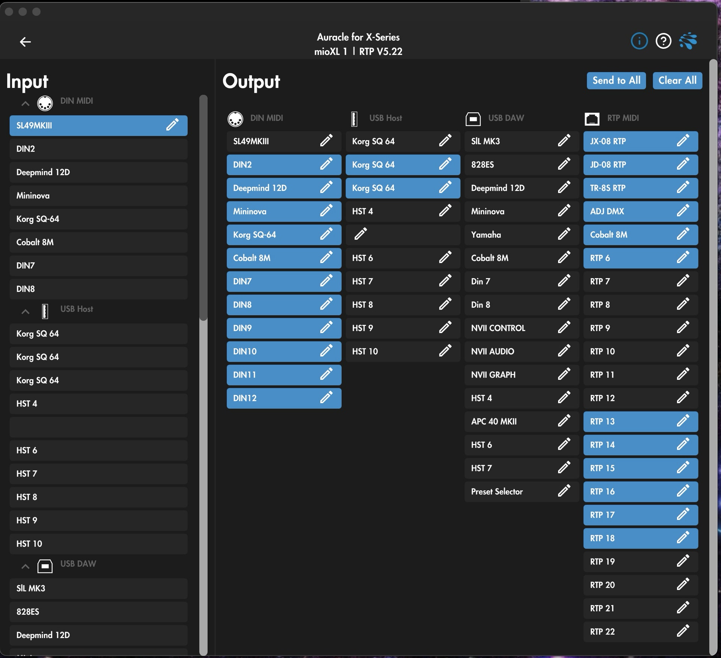Image resolution: width=721 pixels, height=658 pixels.
Task: Edit RTP 19 output pencil icon
Action: [x=683, y=561]
